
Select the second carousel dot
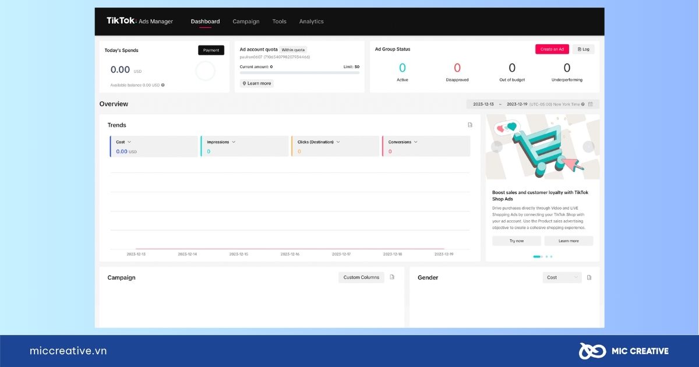546,256
